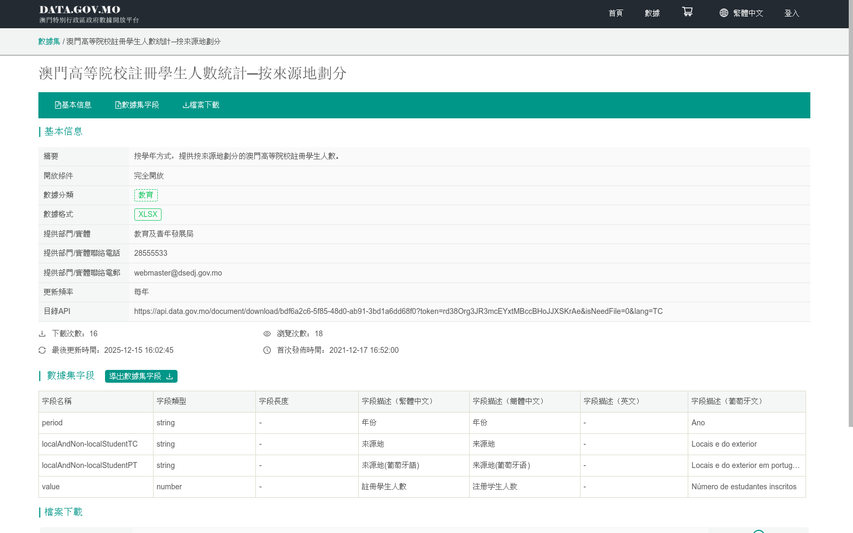Click the XLSX format tag
Image resolution: width=853 pixels, height=533 pixels.
[x=148, y=214]
